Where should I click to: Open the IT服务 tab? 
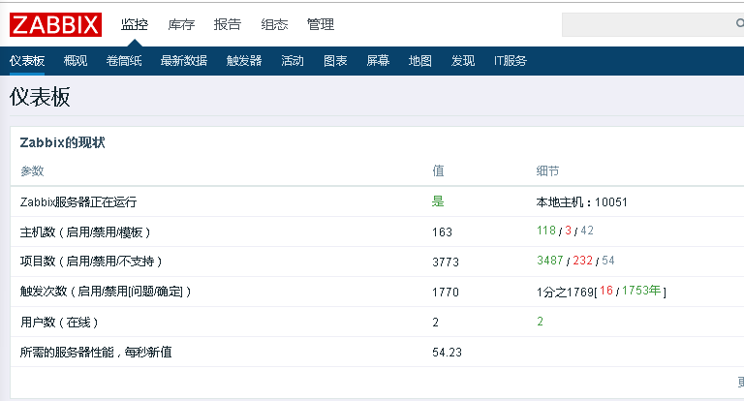pos(511,61)
